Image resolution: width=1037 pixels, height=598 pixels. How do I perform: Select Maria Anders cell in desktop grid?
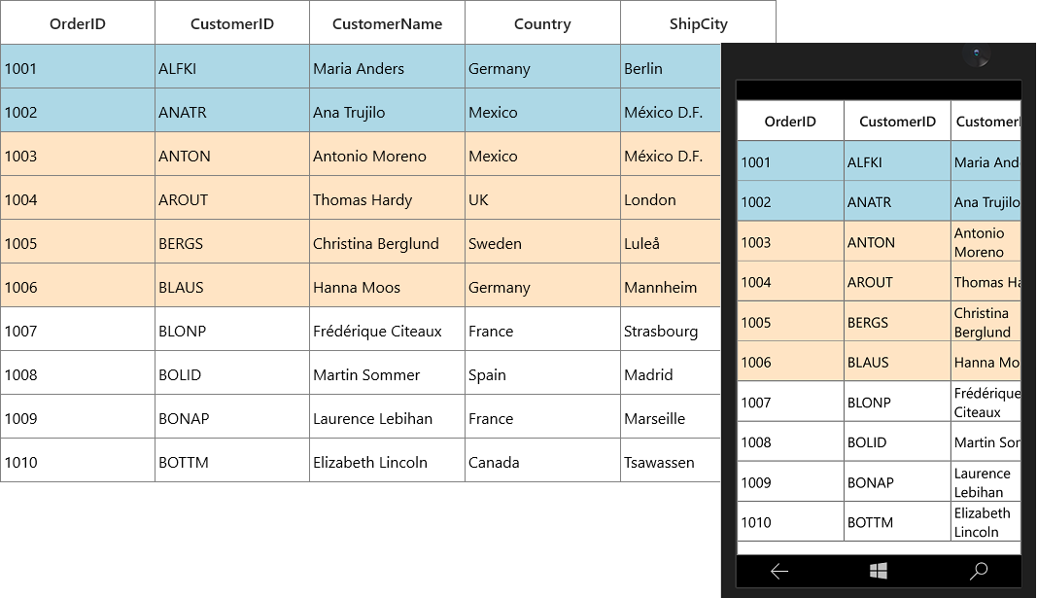[387, 67]
